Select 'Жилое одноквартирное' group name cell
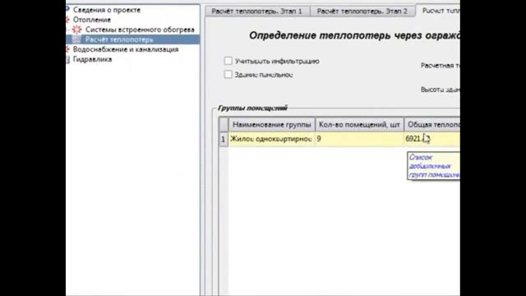The width and height of the screenshot is (526, 296). (272, 139)
